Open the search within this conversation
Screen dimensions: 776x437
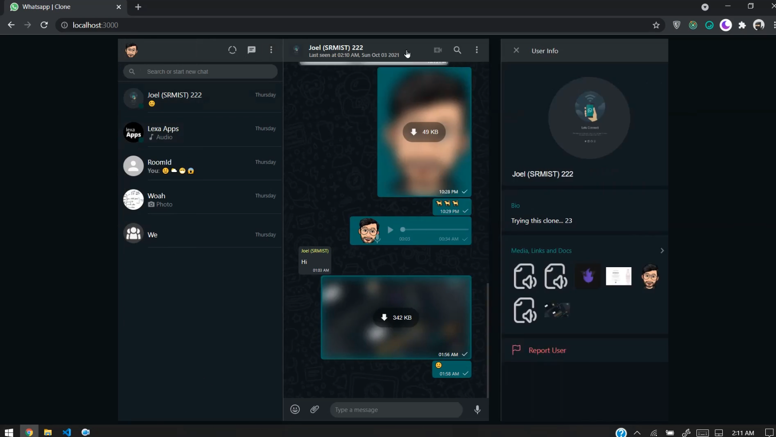[x=458, y=50]
